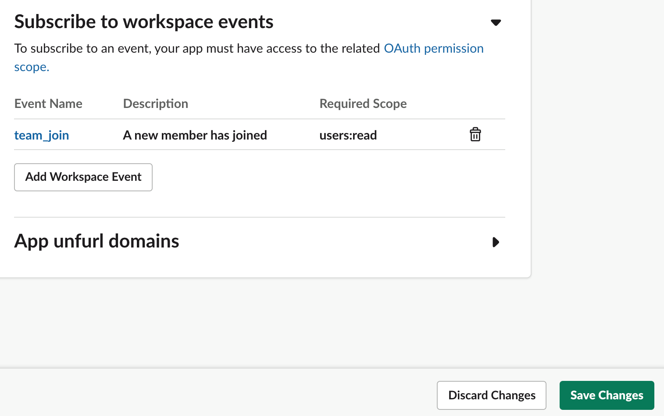Image resolution: width=664 pixels, height=416 pixels.
Task: Click the App unfurl domains heading
Action: click(x=97, y=241)
